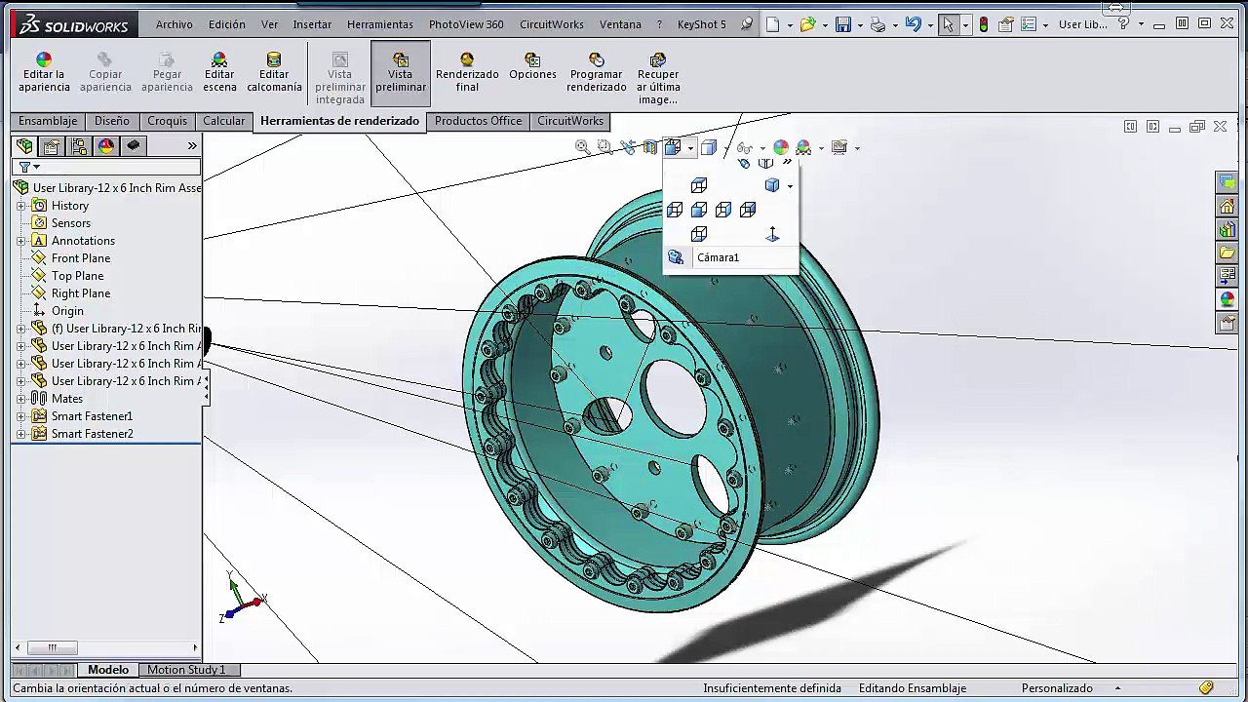The width and height of the screenshot is (1248, 702).
Task: Open FeatureManager design tree tab
Action: click(x=24, y=146)
